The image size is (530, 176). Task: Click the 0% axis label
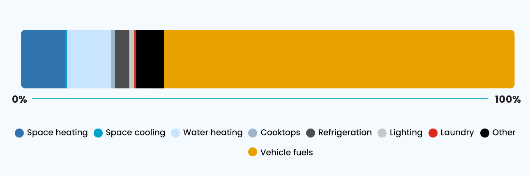(19, 99)
